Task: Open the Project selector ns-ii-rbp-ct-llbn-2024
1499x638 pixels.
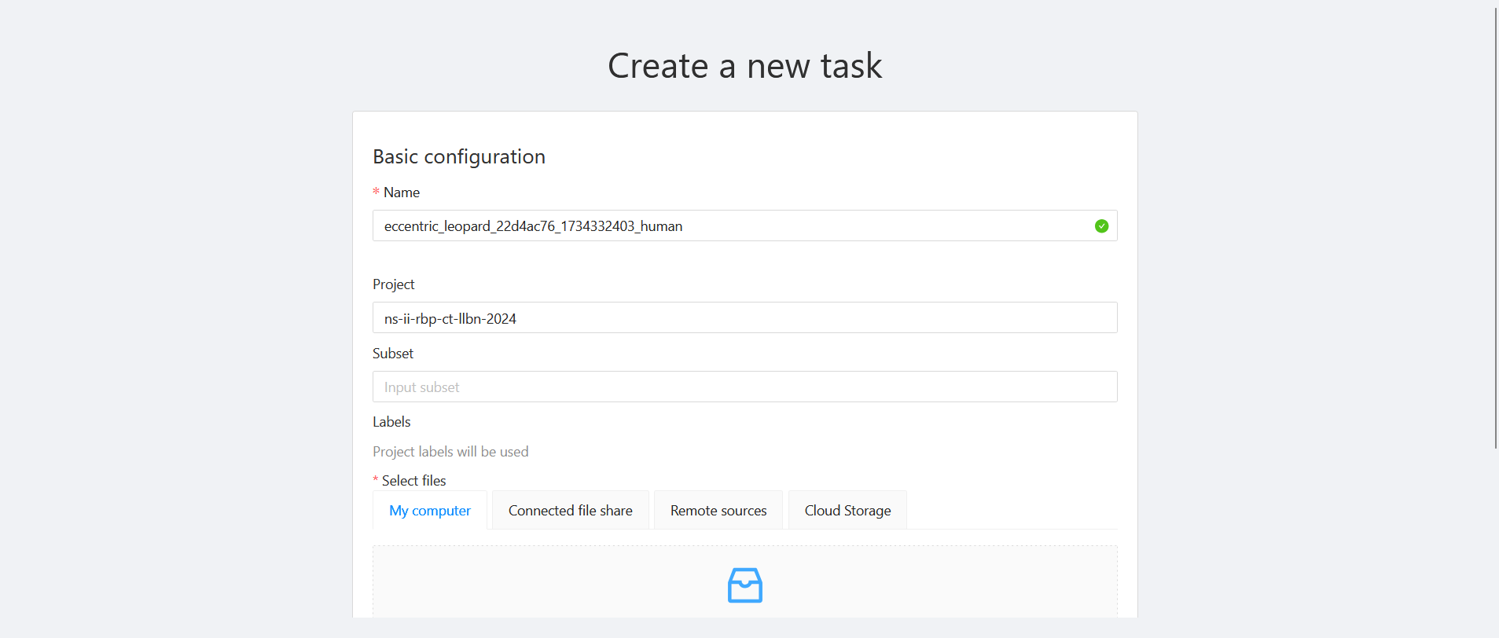Action: 744,317
